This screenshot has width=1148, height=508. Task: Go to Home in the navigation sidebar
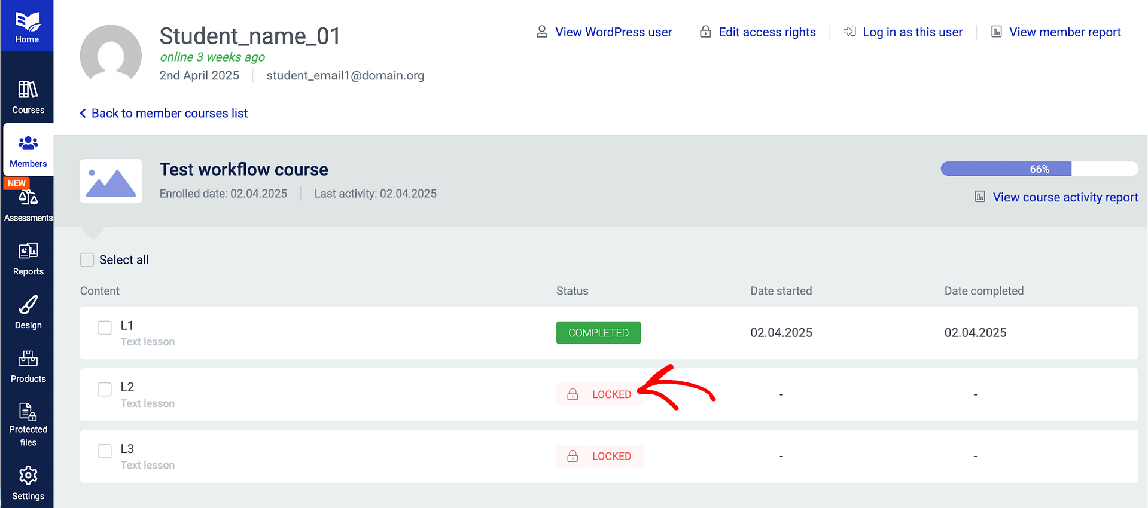click(x=28, y=25)
